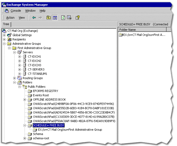Toggle the Show/Hide Console Tree icon
Screen dimensions: 177x146
(x=55, y=18)
